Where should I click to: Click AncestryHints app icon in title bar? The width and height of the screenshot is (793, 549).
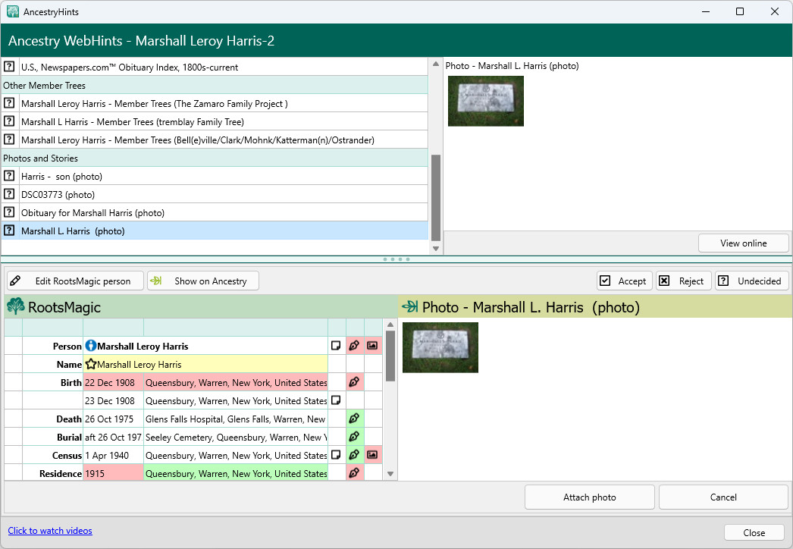pyautogui.click(x=13, y=11)
